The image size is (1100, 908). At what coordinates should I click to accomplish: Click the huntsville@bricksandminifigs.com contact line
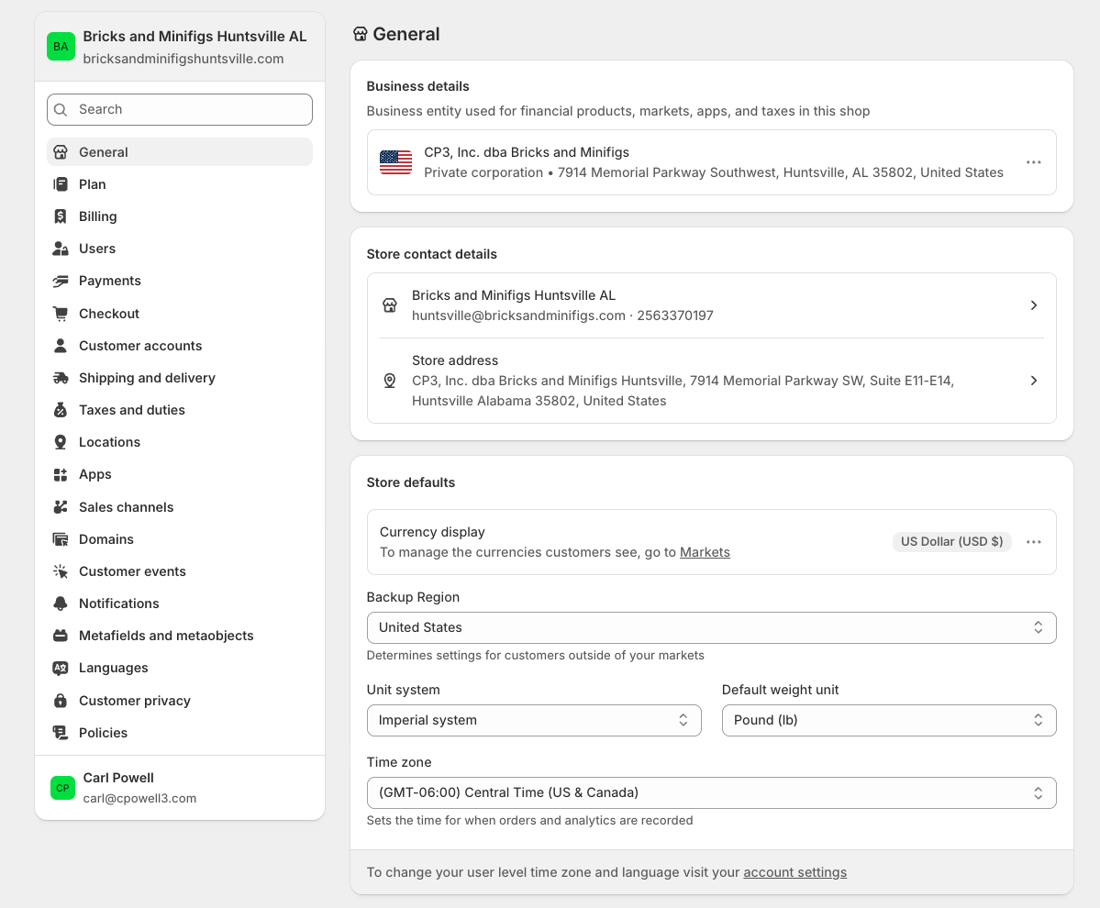(561, 316)
